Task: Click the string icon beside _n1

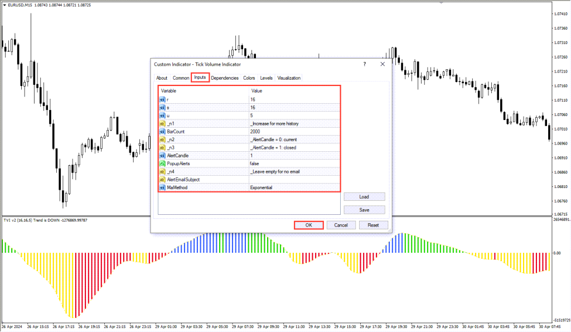Action: (162, 123)
